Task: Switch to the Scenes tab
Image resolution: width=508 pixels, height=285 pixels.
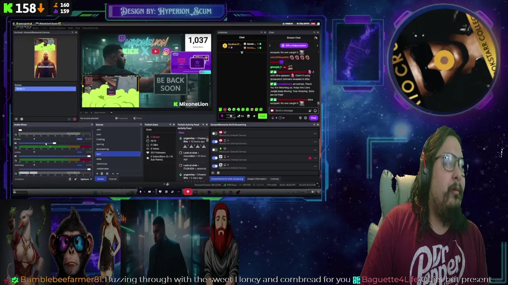Action: pos(100,179)
